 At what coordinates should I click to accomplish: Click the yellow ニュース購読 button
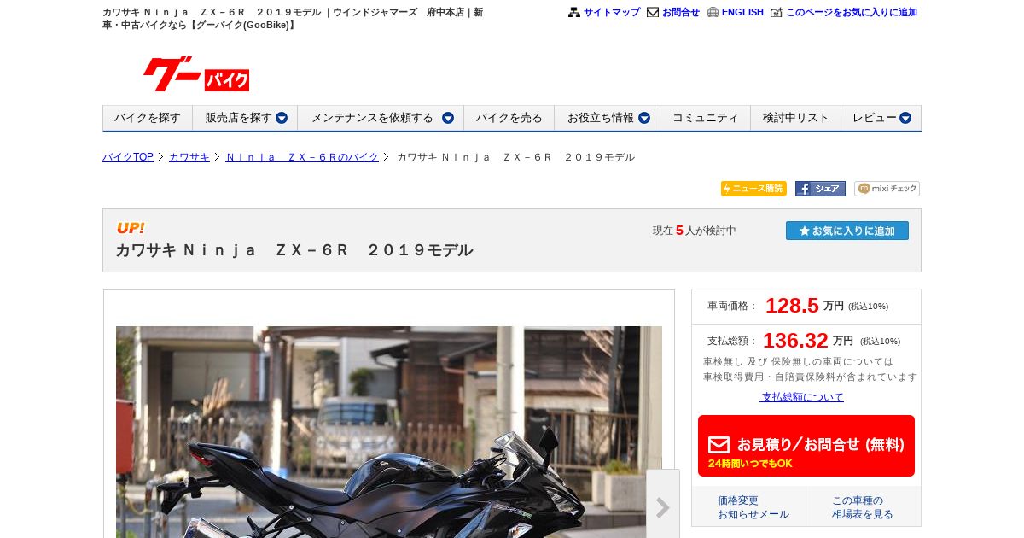[x=753, y=189]
